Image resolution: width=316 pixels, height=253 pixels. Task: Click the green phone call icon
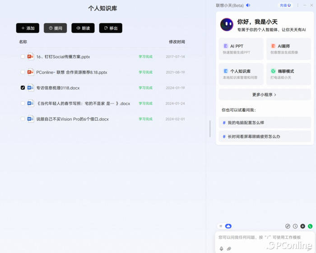click(310, 226)
